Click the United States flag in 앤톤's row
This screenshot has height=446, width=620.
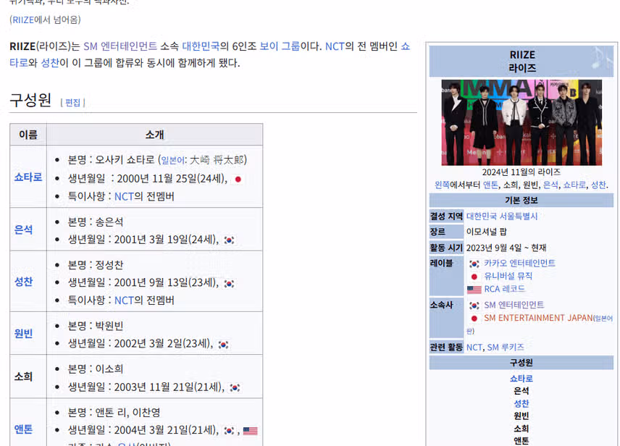(x=250, y=431)
